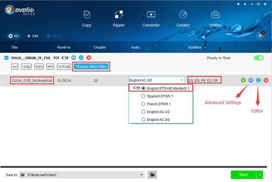Open the English AC-3/2 audio dropdown
The width and height of the screenshot is (272, 182).
[x=157, y=80]
